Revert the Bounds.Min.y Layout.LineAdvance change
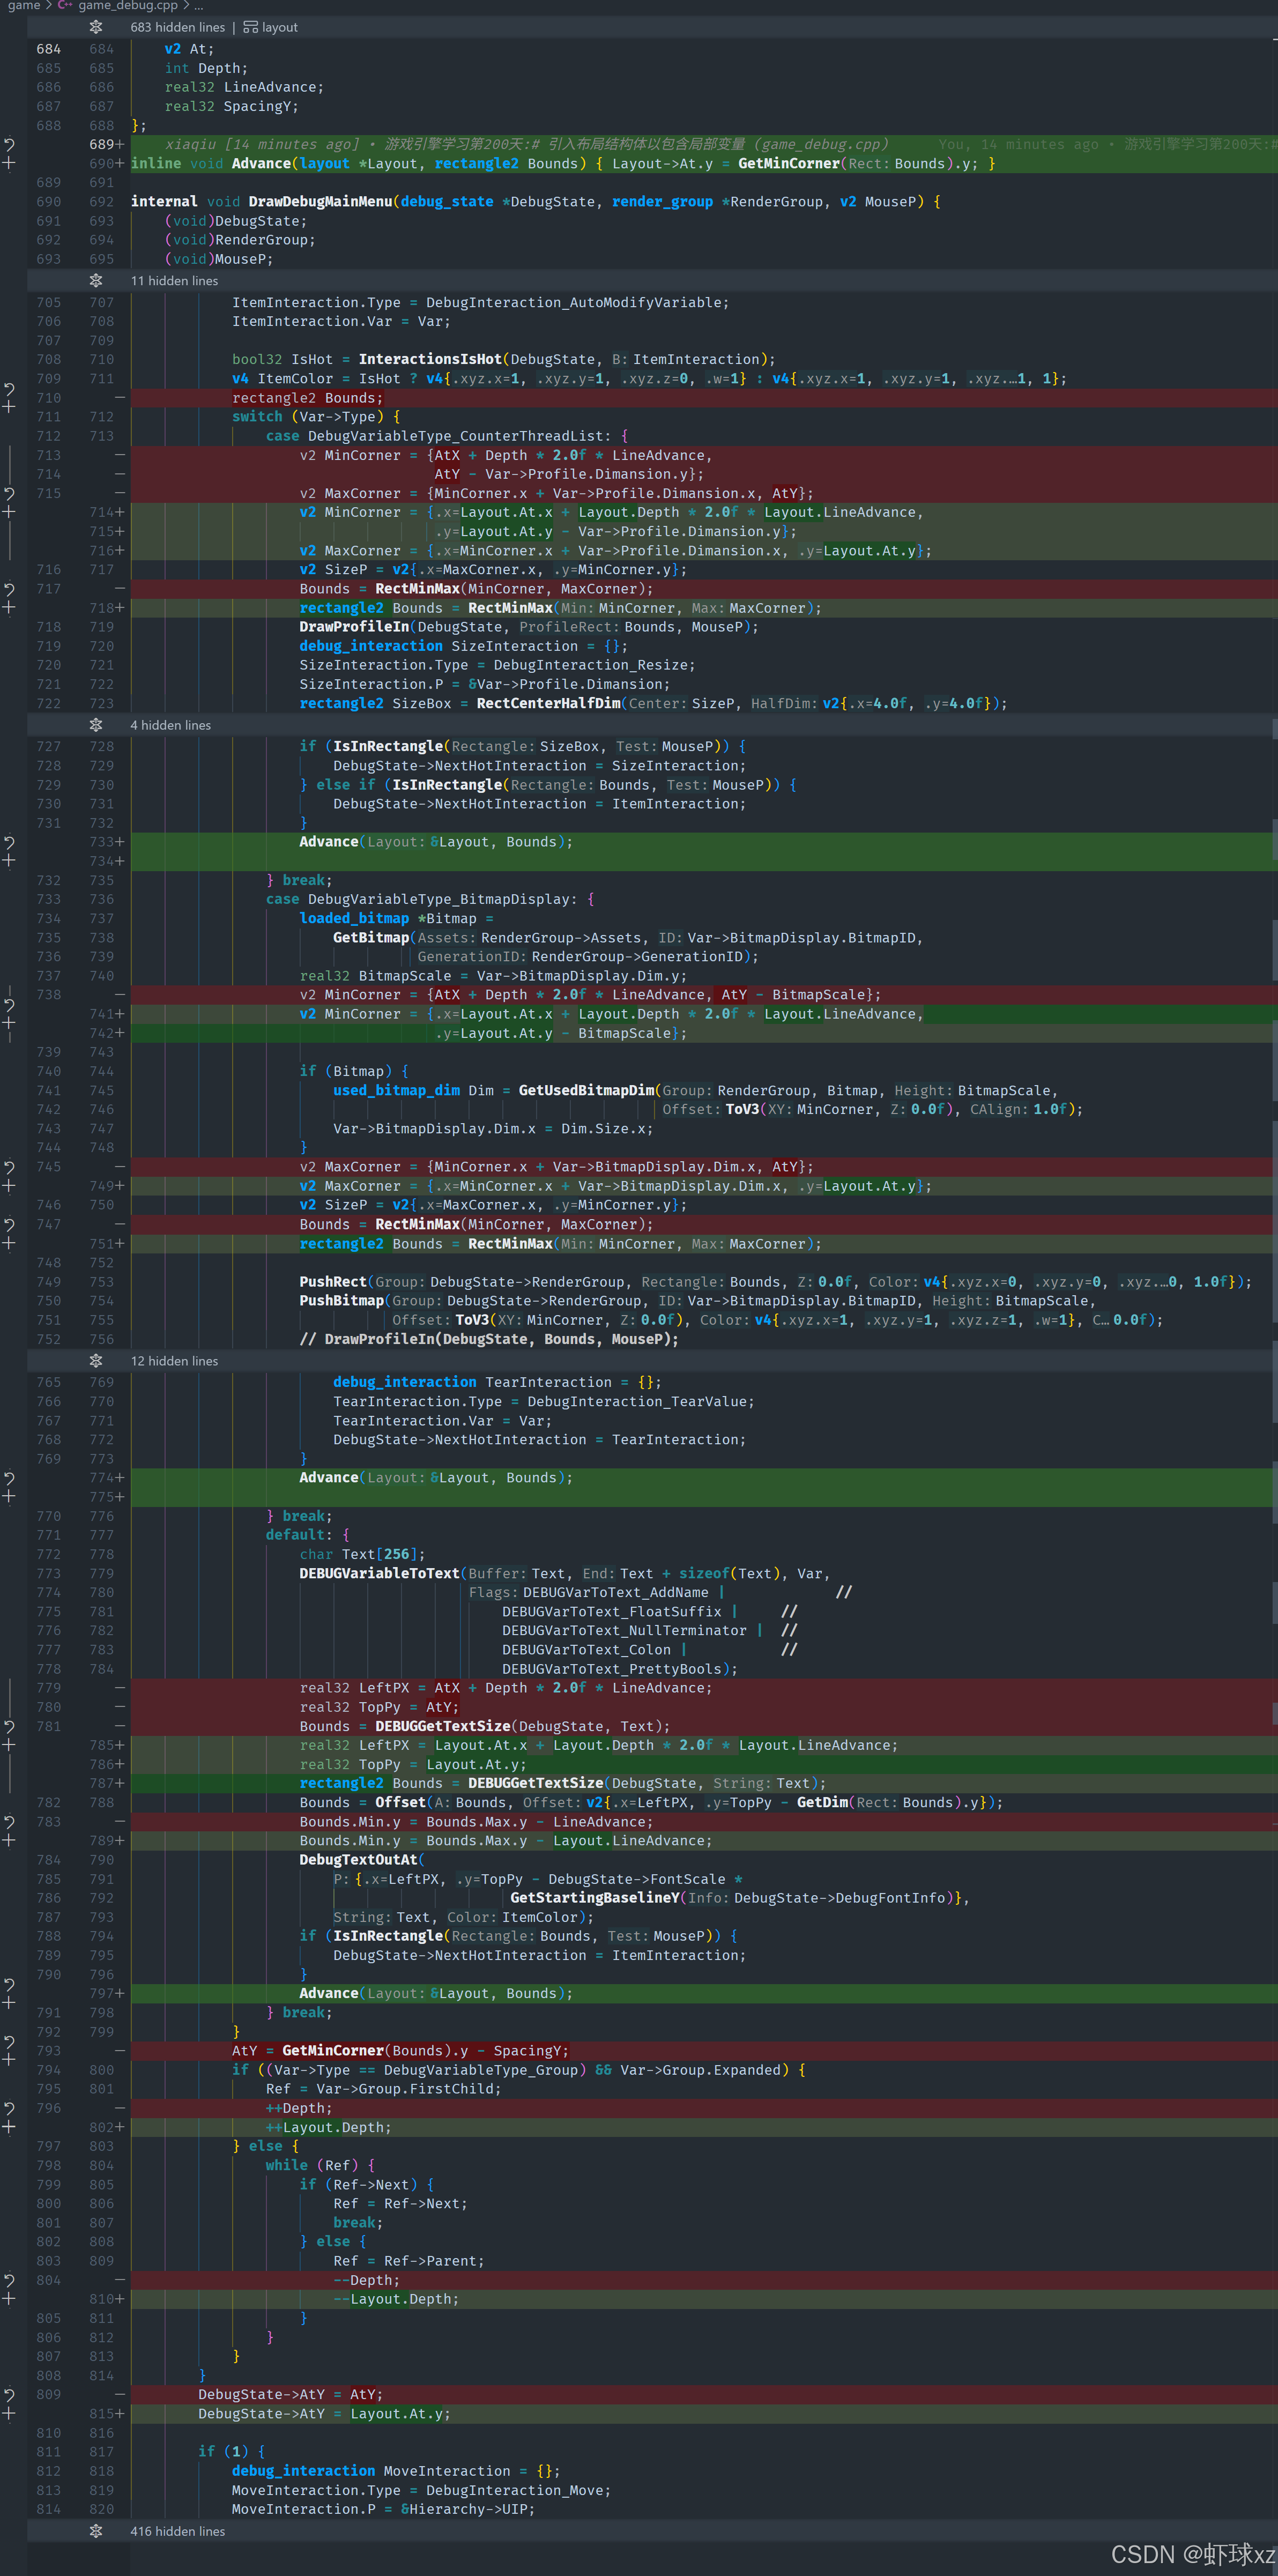 coord(9,1822)
